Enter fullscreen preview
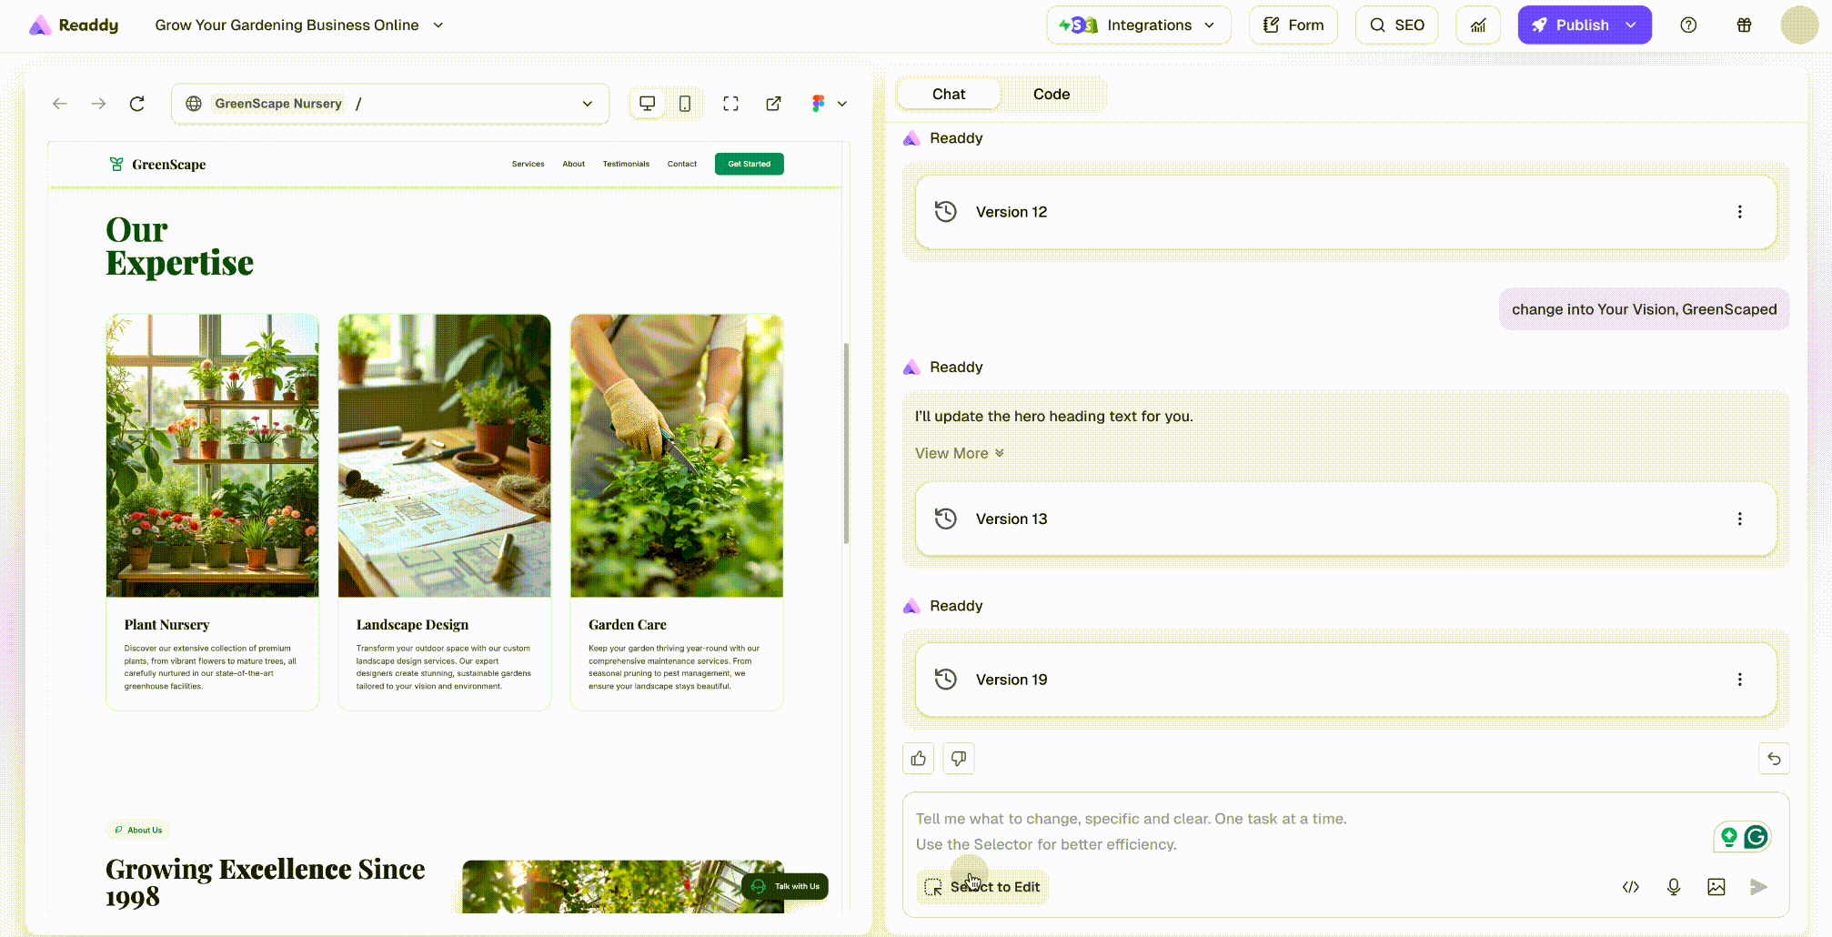This screenshot has height=937, width=1832. [x=731, y=104]
